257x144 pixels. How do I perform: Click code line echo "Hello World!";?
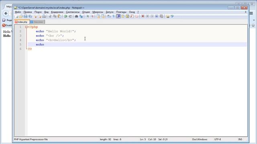tap(56, 31)
